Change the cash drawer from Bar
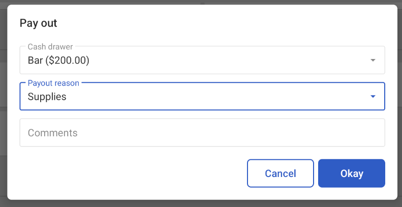This screenshot has width=402, height=207. coord(202,60)
